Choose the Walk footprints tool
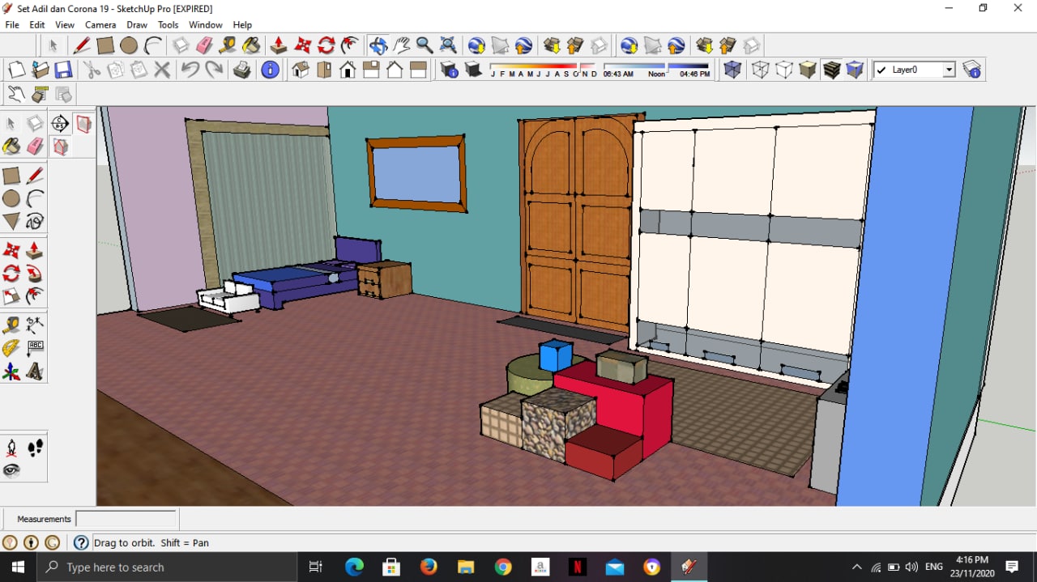Screen dimensions: 1037x582 (35, 448)
